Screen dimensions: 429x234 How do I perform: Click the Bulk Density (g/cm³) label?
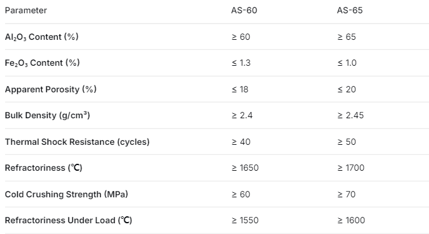pyautogui.click(x=48, y=115)
